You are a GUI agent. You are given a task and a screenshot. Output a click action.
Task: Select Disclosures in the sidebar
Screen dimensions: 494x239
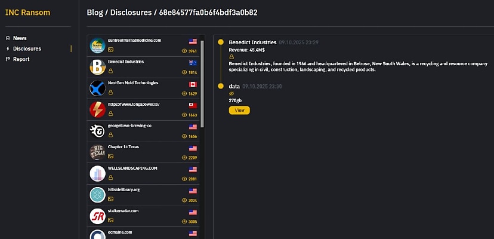[27, 48]
